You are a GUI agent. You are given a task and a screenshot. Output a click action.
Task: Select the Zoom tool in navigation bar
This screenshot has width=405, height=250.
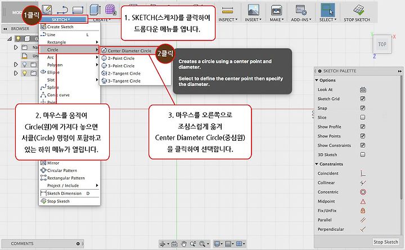coord(193,244)
